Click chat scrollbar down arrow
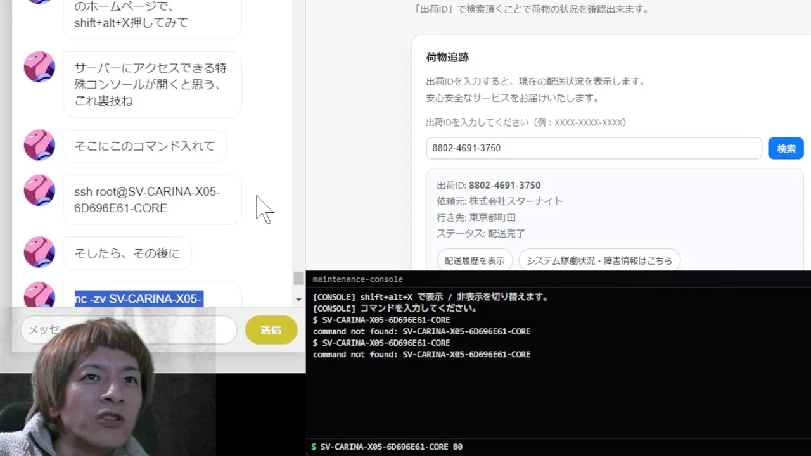 tap(298, 299)
